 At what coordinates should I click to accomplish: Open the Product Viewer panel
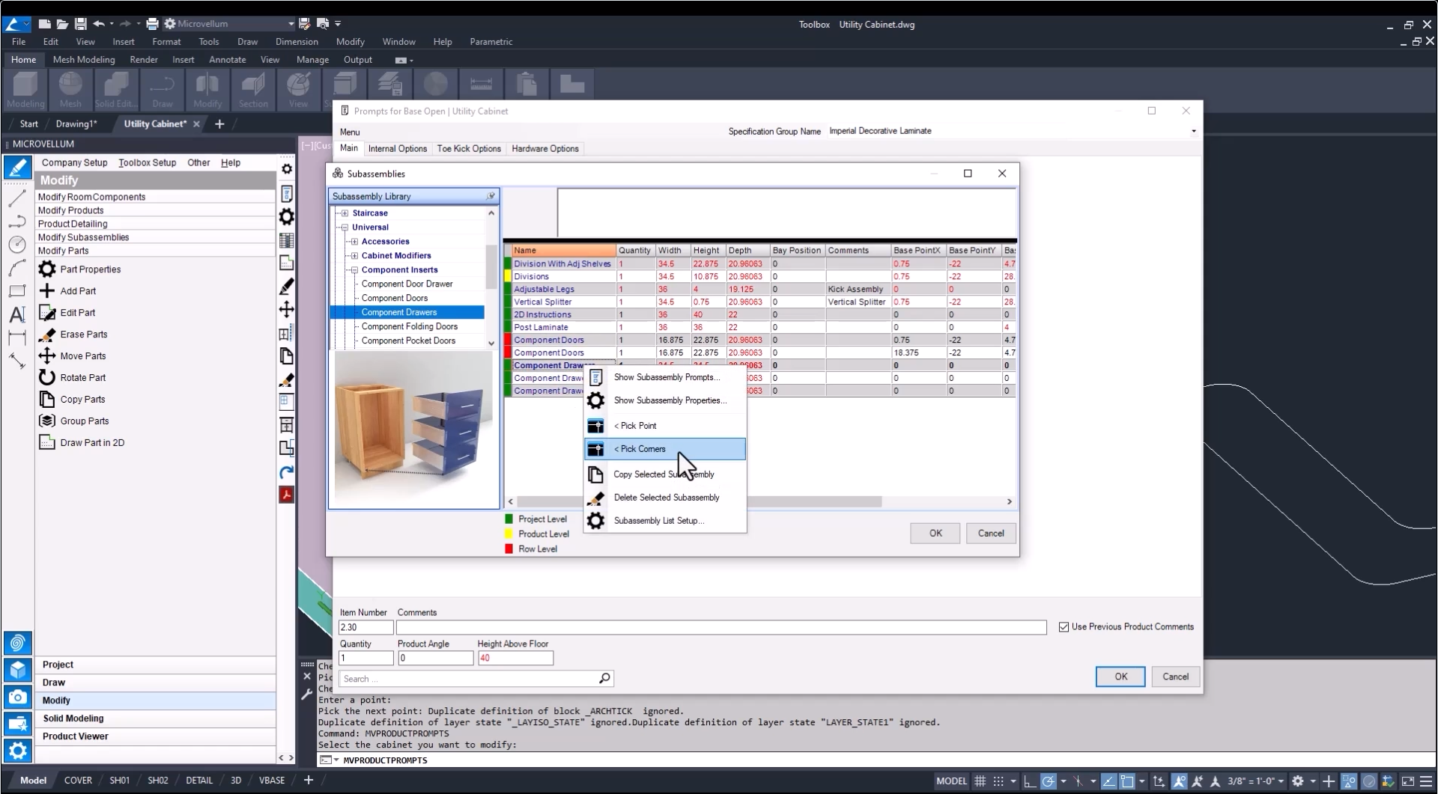155,736
